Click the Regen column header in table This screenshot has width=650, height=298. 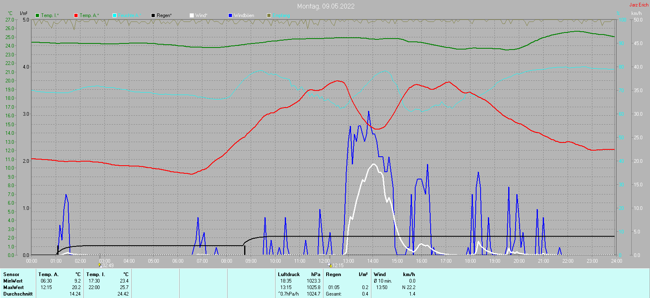click(x=334, y=274)
